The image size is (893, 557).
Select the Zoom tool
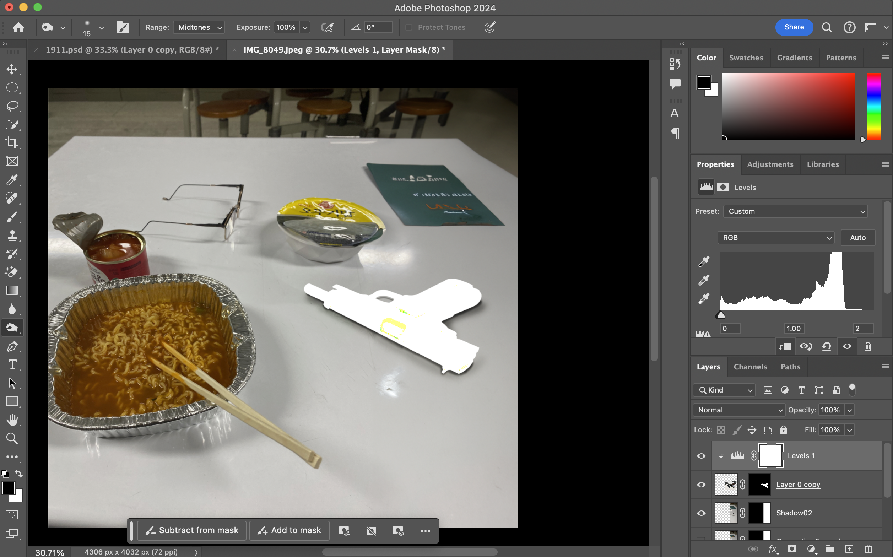[x=12, y=438]
